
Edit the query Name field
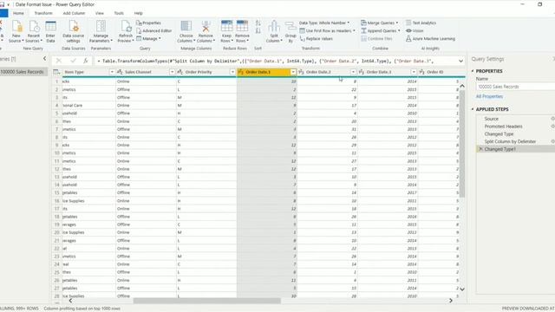[x=515, y=87]
